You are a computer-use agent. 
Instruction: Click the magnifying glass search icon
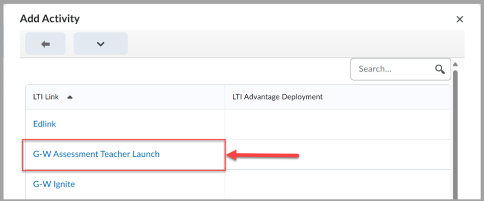pyautogui.click(x=440, y=69)
